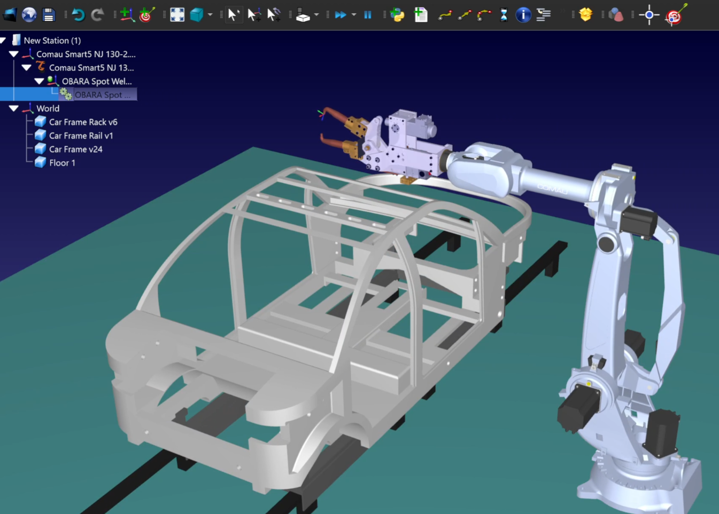
Task: Open the isometric view cube dropdown arrow
Action: (x=210, y=15)
